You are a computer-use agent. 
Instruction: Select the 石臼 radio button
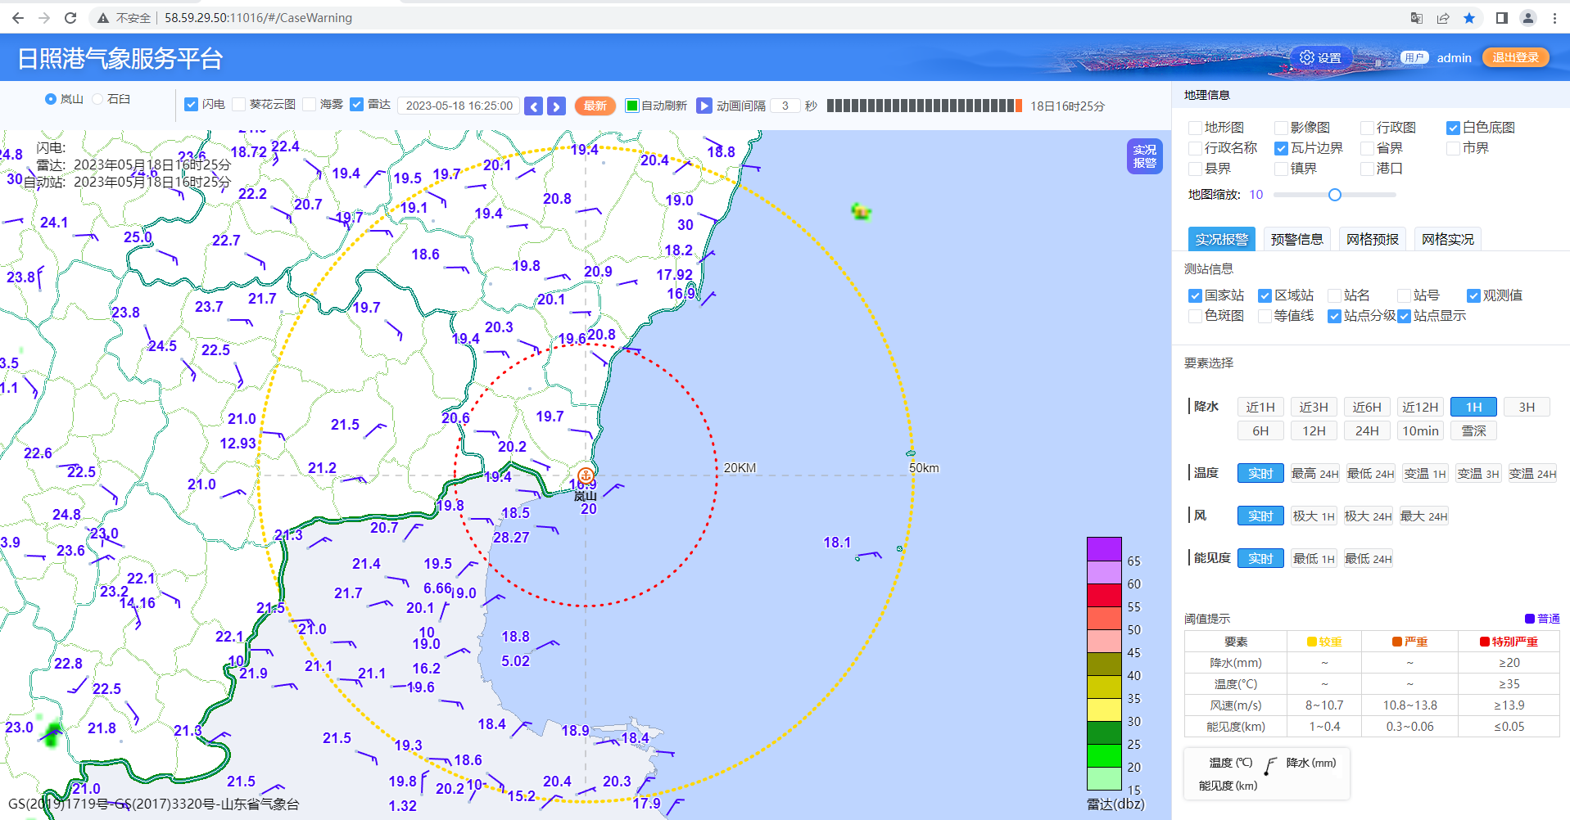97,99
